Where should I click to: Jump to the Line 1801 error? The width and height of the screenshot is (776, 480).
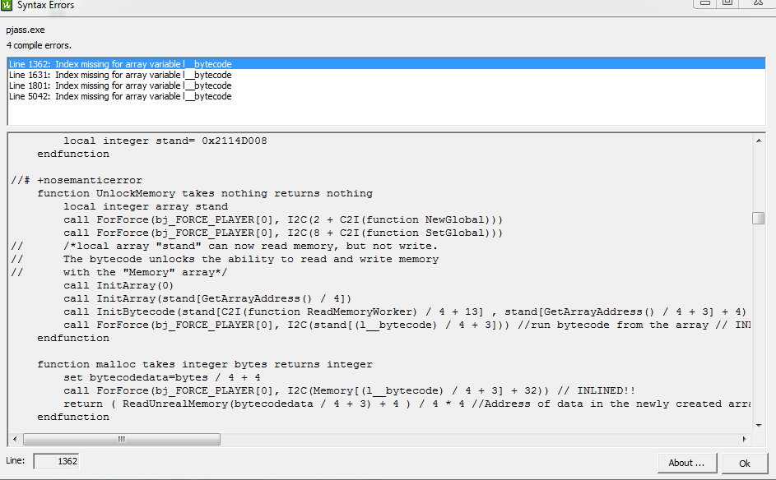pyautogui.click(x=120, y=85)
